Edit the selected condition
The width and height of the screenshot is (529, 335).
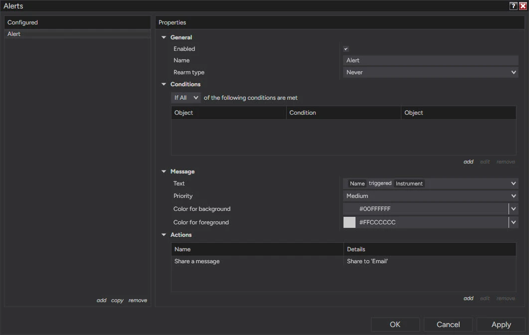pyautogui.click(x=485, y=162)
